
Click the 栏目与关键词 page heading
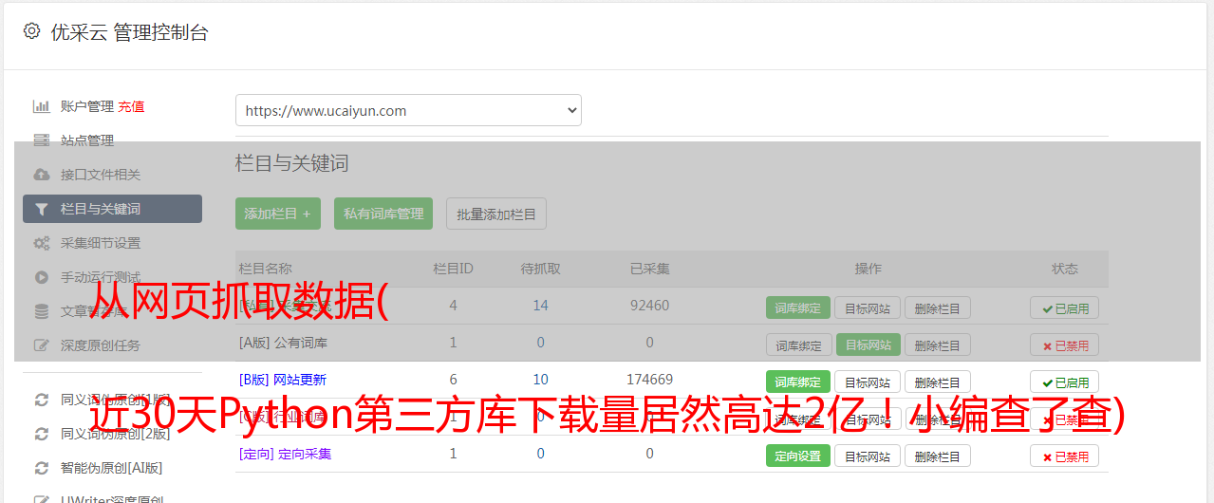coord(292,163)
